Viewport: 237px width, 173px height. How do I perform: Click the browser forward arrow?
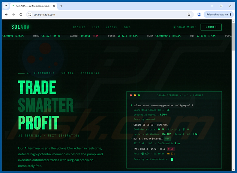(x=13, y=14)
